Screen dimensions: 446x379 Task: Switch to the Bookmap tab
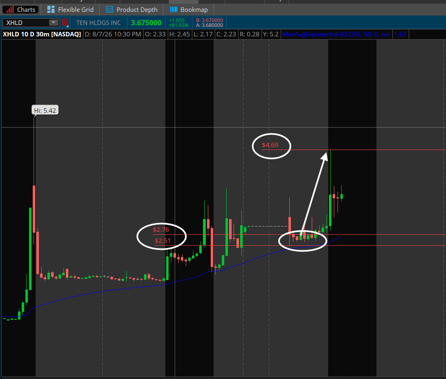click(x=189, y=10)
